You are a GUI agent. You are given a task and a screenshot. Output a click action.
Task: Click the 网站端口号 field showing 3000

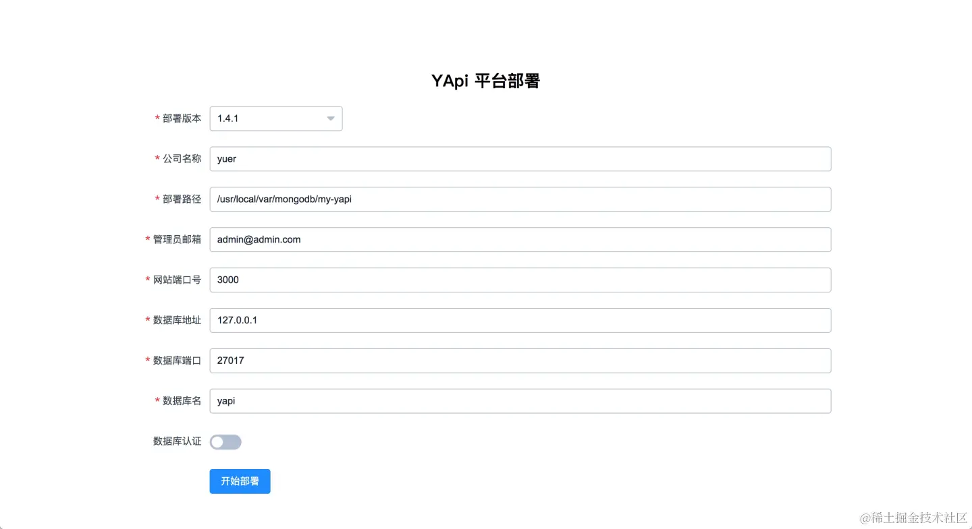click(520, 280)
